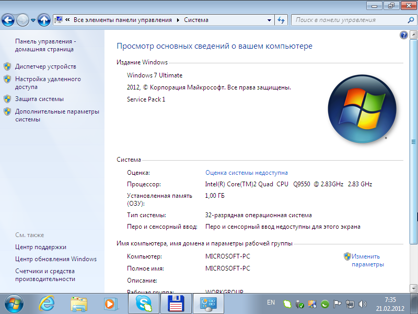Open 'Диспетчер устройств' link
The image size is (418, 314).
click(x=45, y=66)
